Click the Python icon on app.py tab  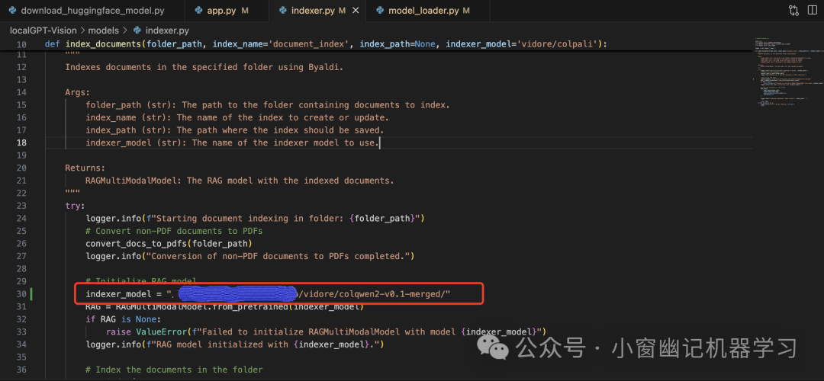click(198, 11)
